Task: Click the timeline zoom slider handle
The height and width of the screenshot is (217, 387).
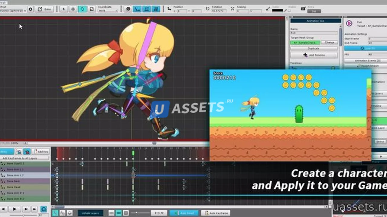Action: pos(137,213)
